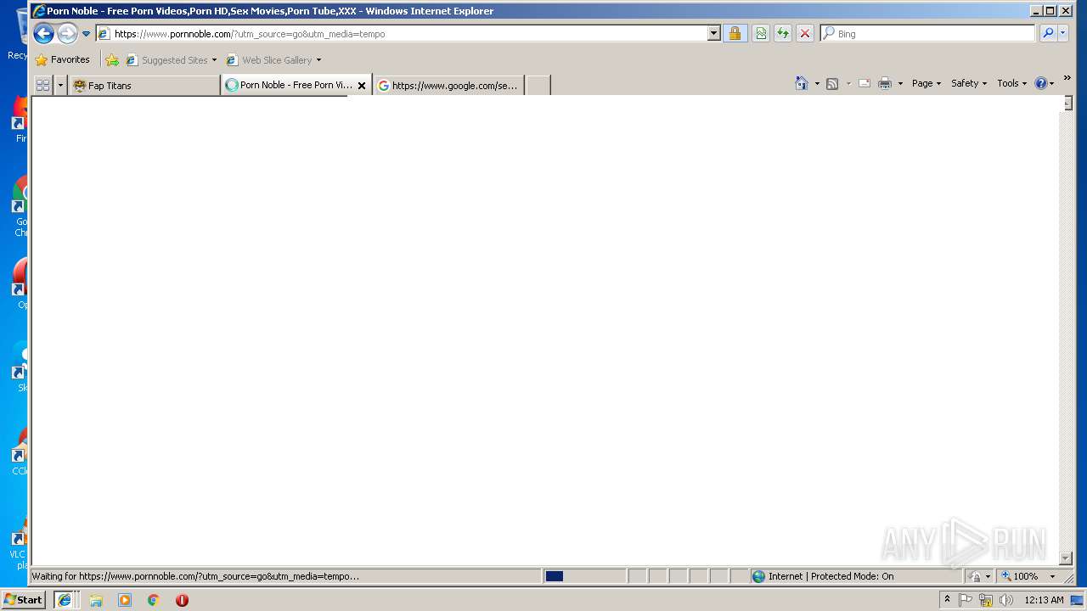Viewport: 1087px width, 611px height.
Task: Launch Windows Media Player from taskbar
Action: (125, 600)
